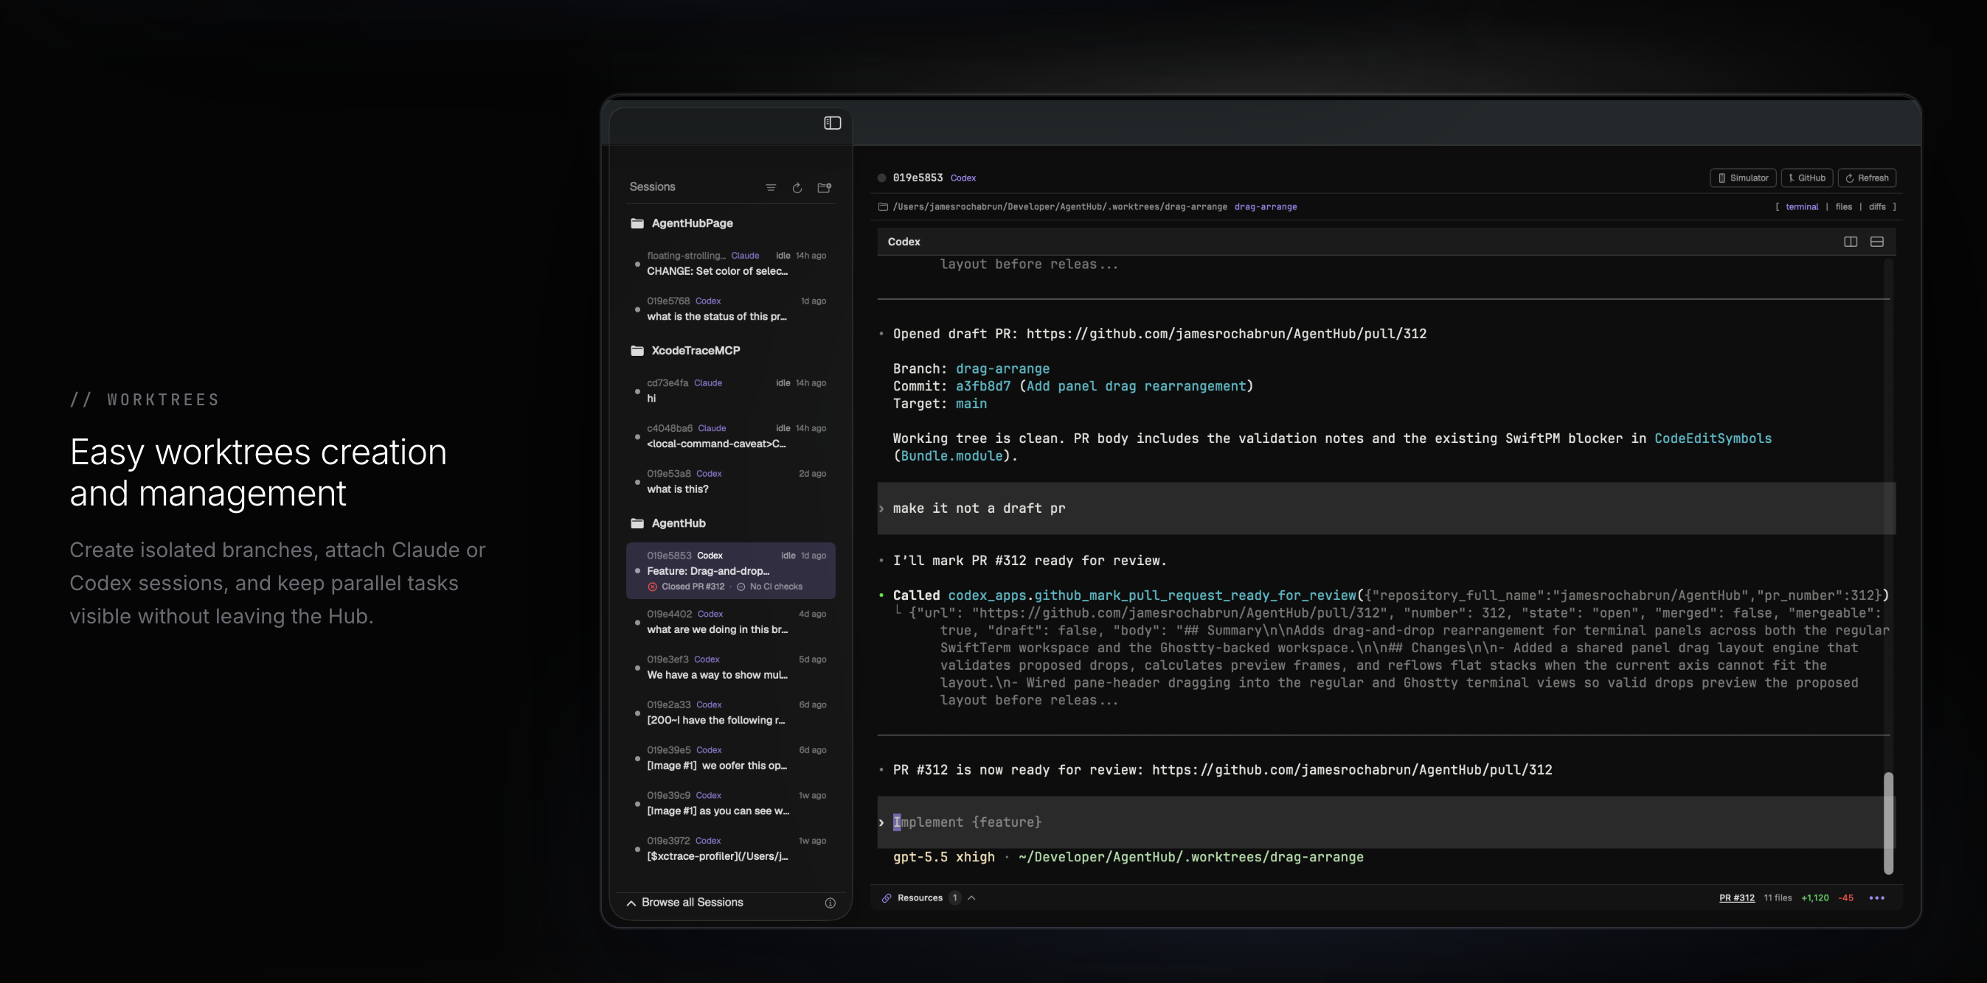Click the PR URL in the ready for review line
Viewport: 1987px width, 983px height.
pyautogui.click(x=1351, y=769)
